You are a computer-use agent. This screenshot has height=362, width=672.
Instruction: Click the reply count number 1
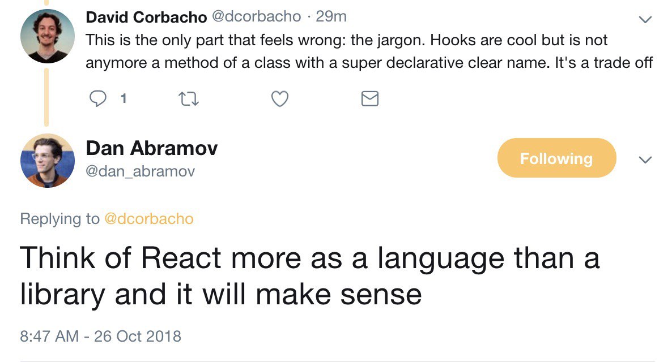click(124, 100)
